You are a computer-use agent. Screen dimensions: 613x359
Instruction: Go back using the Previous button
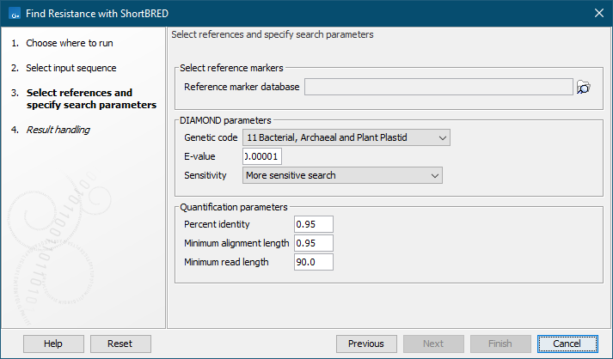tap(366, 344)
